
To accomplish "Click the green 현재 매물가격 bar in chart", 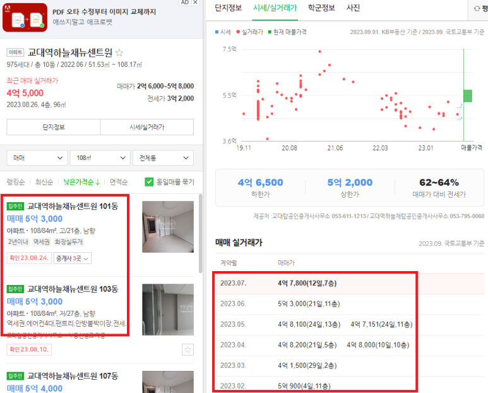I will (x=467, y=96).
